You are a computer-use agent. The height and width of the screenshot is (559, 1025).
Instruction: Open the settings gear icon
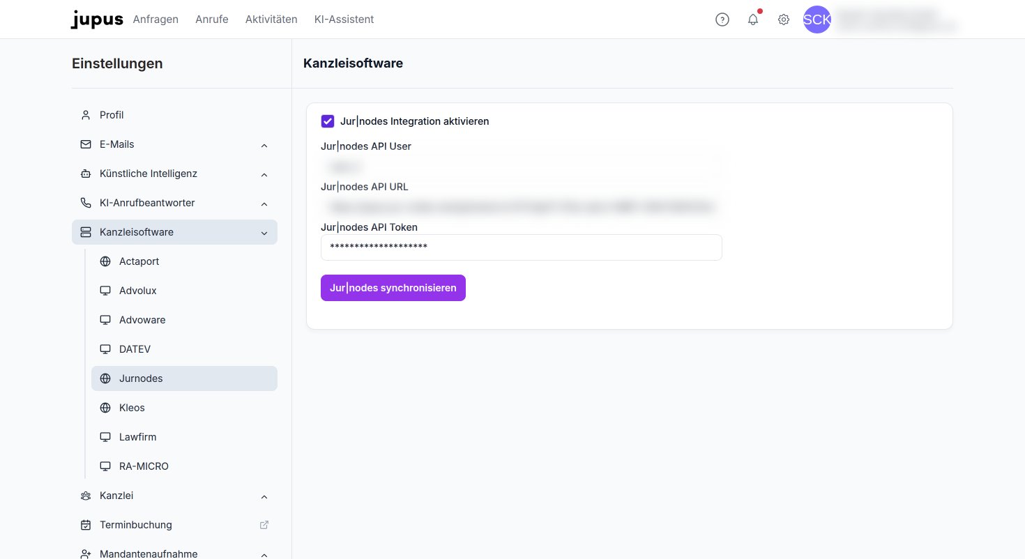pyautogui.click(x=784, y=20)
